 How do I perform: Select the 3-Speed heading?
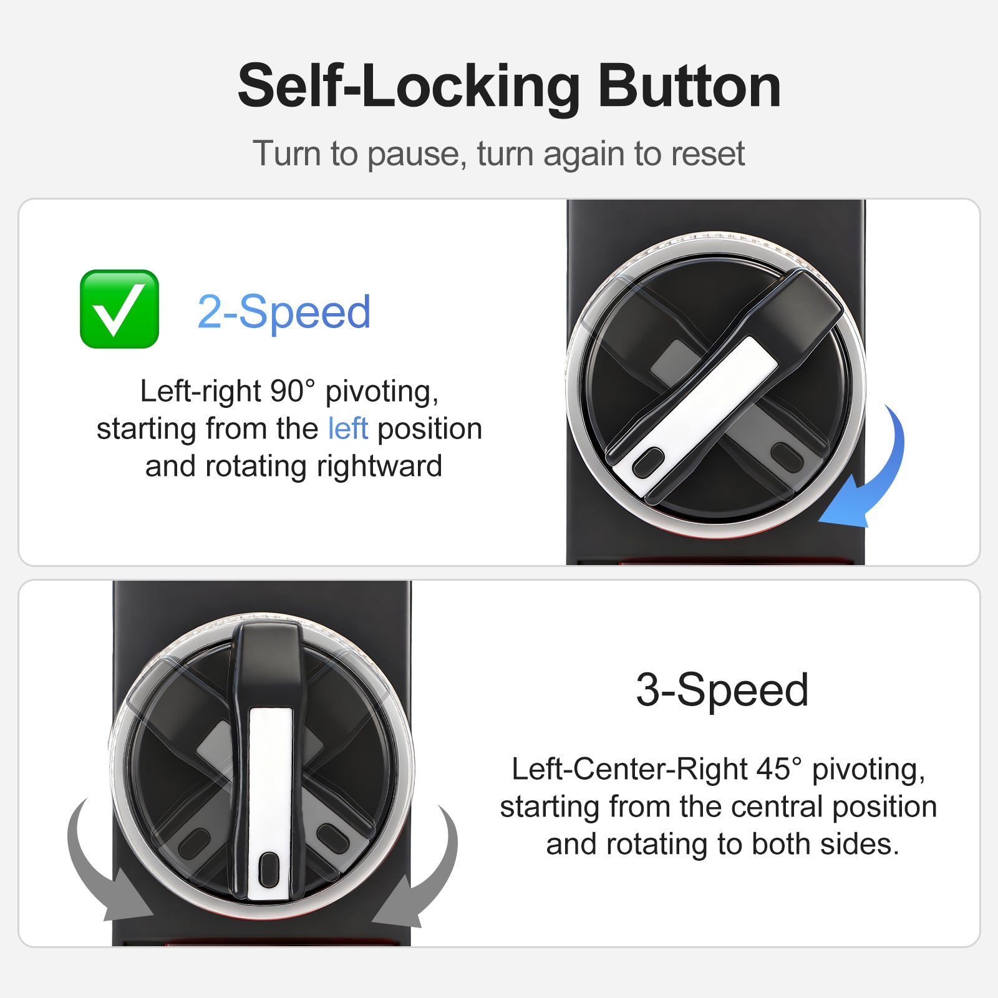coord(722,689)
